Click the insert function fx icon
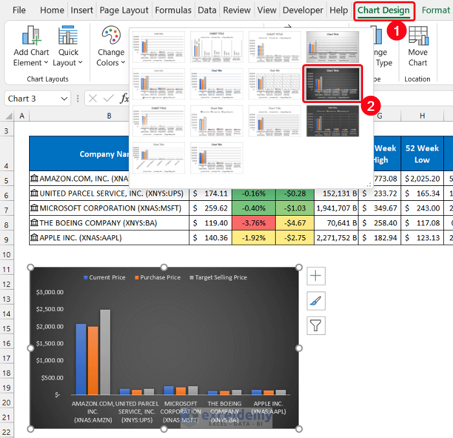 click(124, 98)
